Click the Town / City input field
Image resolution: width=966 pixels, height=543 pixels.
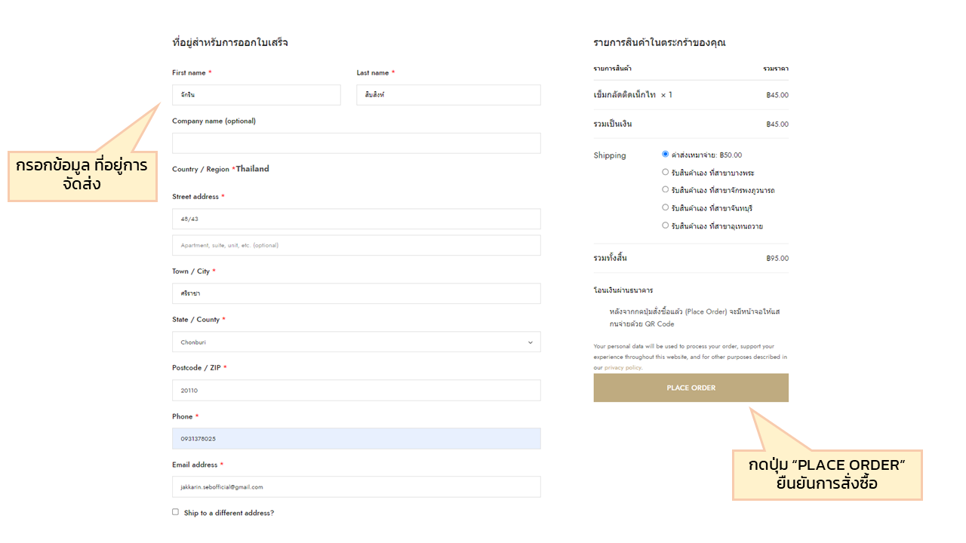click(356, 293)
